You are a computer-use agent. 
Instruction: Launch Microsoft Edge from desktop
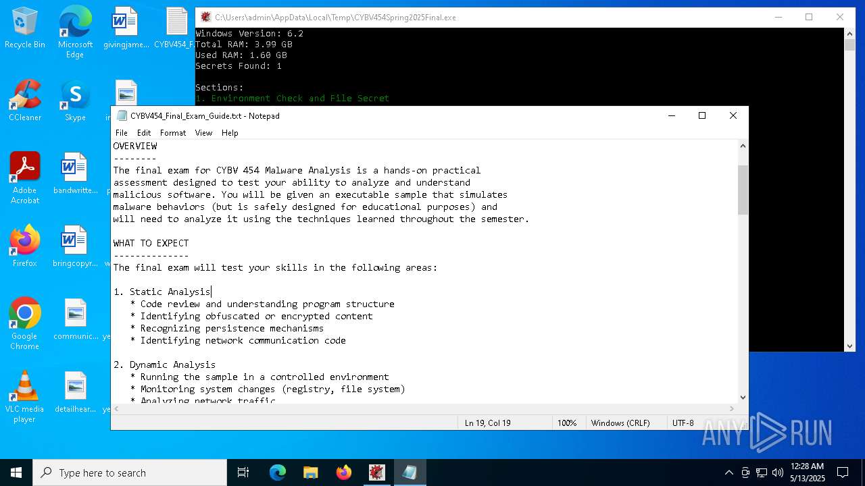coord(75,32)
